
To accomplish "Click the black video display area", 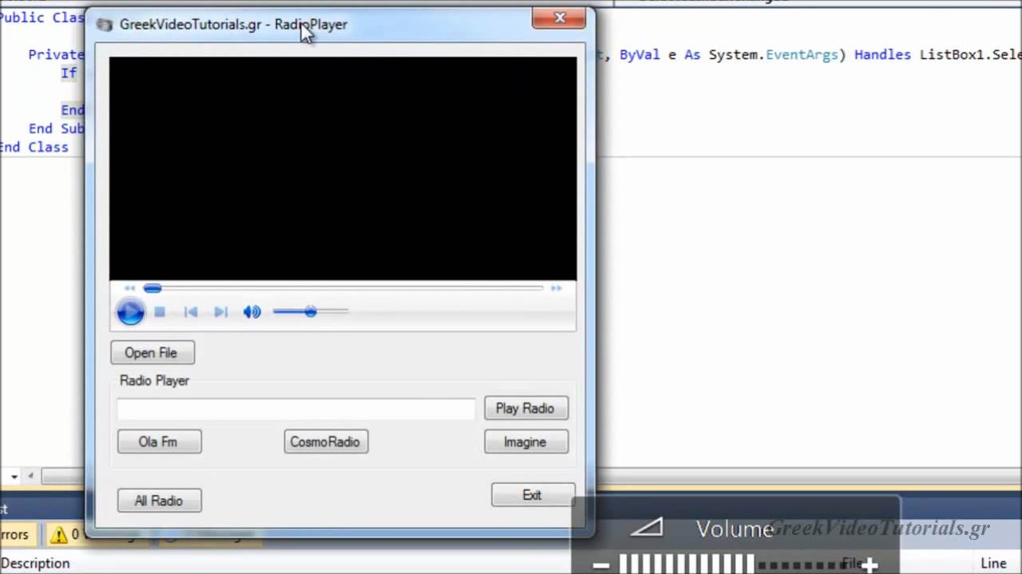I will (x=343, y=168).
